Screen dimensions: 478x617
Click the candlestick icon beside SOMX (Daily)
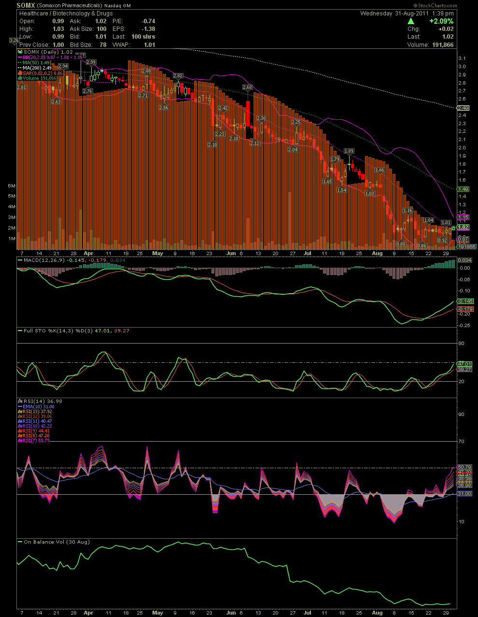click(20, 52)
